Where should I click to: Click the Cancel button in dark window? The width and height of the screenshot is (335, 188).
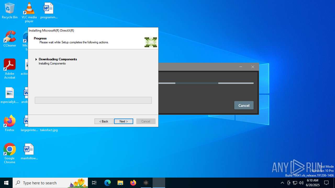(244, 105)
